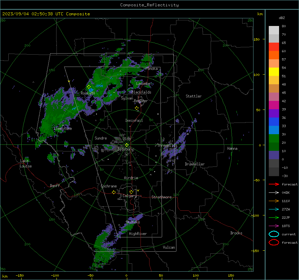Click the Olds town label
Image resolution: width=299 pixels, height=280 pixels.
(x=127, y=139)
